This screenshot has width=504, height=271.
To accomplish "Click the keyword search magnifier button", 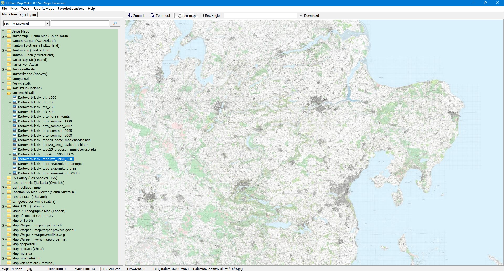I will pos(115,24).
